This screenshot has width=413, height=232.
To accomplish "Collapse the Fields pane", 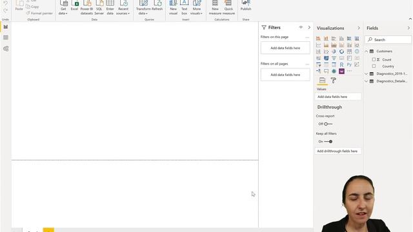I will (408, 28).
